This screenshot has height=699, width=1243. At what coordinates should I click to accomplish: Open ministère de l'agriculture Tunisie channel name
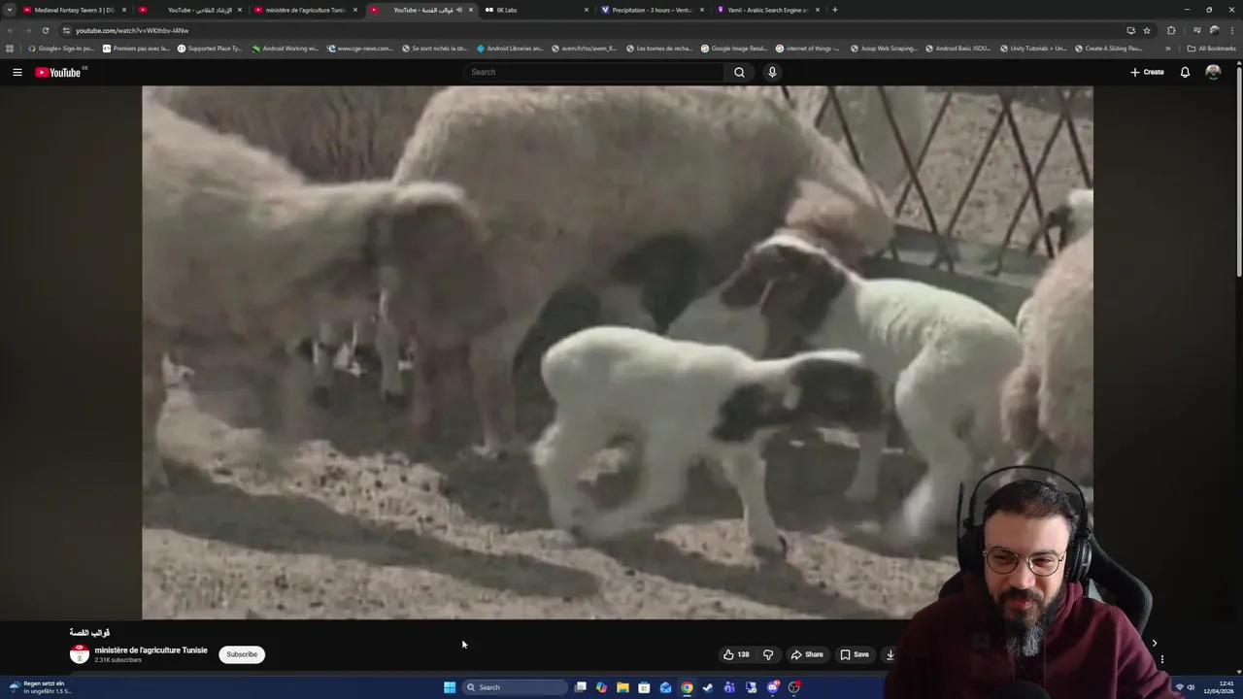point(151,650)
